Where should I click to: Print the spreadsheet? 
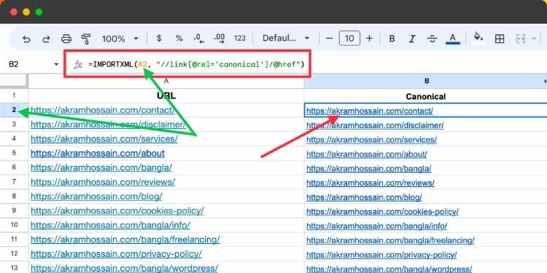pos(66,39)
